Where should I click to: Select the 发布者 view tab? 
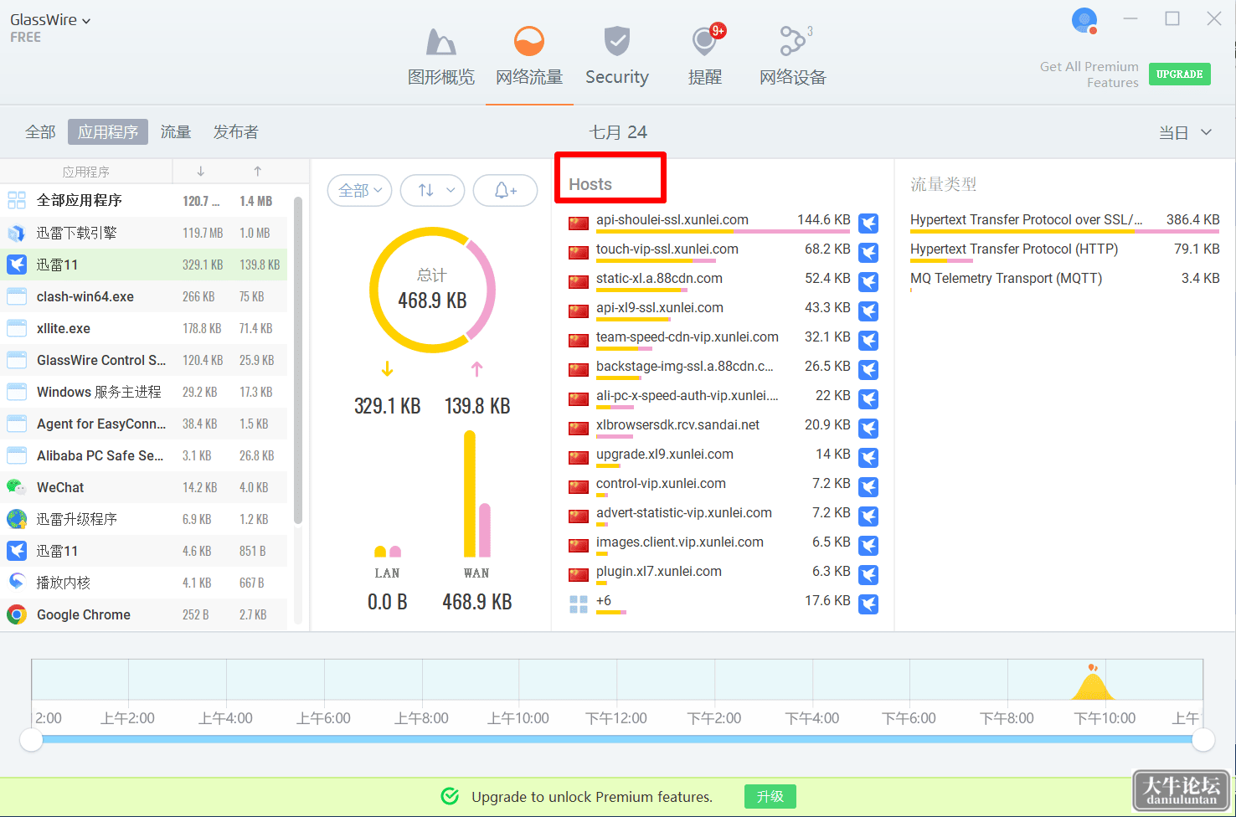pyautogui.click(x=236, y=132)
